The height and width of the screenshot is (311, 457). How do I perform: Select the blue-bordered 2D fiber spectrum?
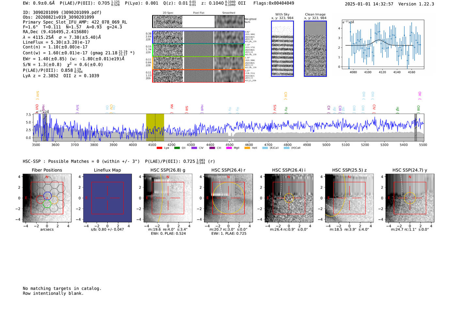click(x=198, y=37)
